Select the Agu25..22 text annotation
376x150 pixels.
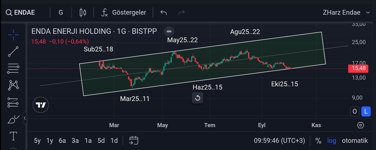click(x=245, y=32)
